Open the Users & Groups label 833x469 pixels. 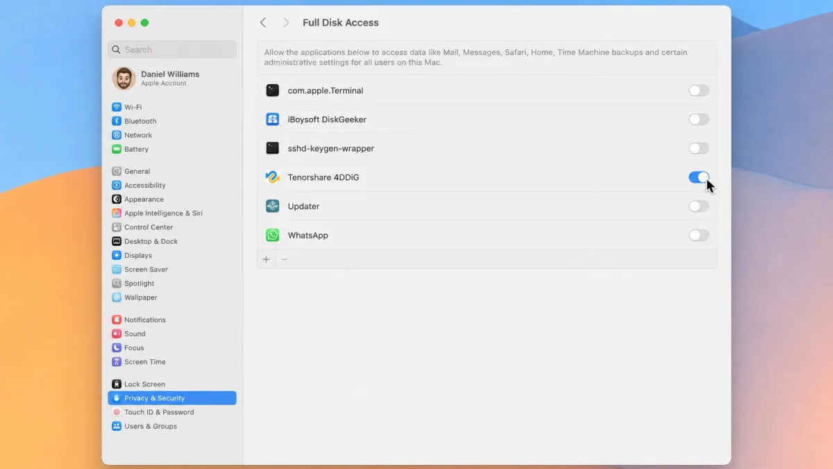pyautogui.click(x=151, y=426)
